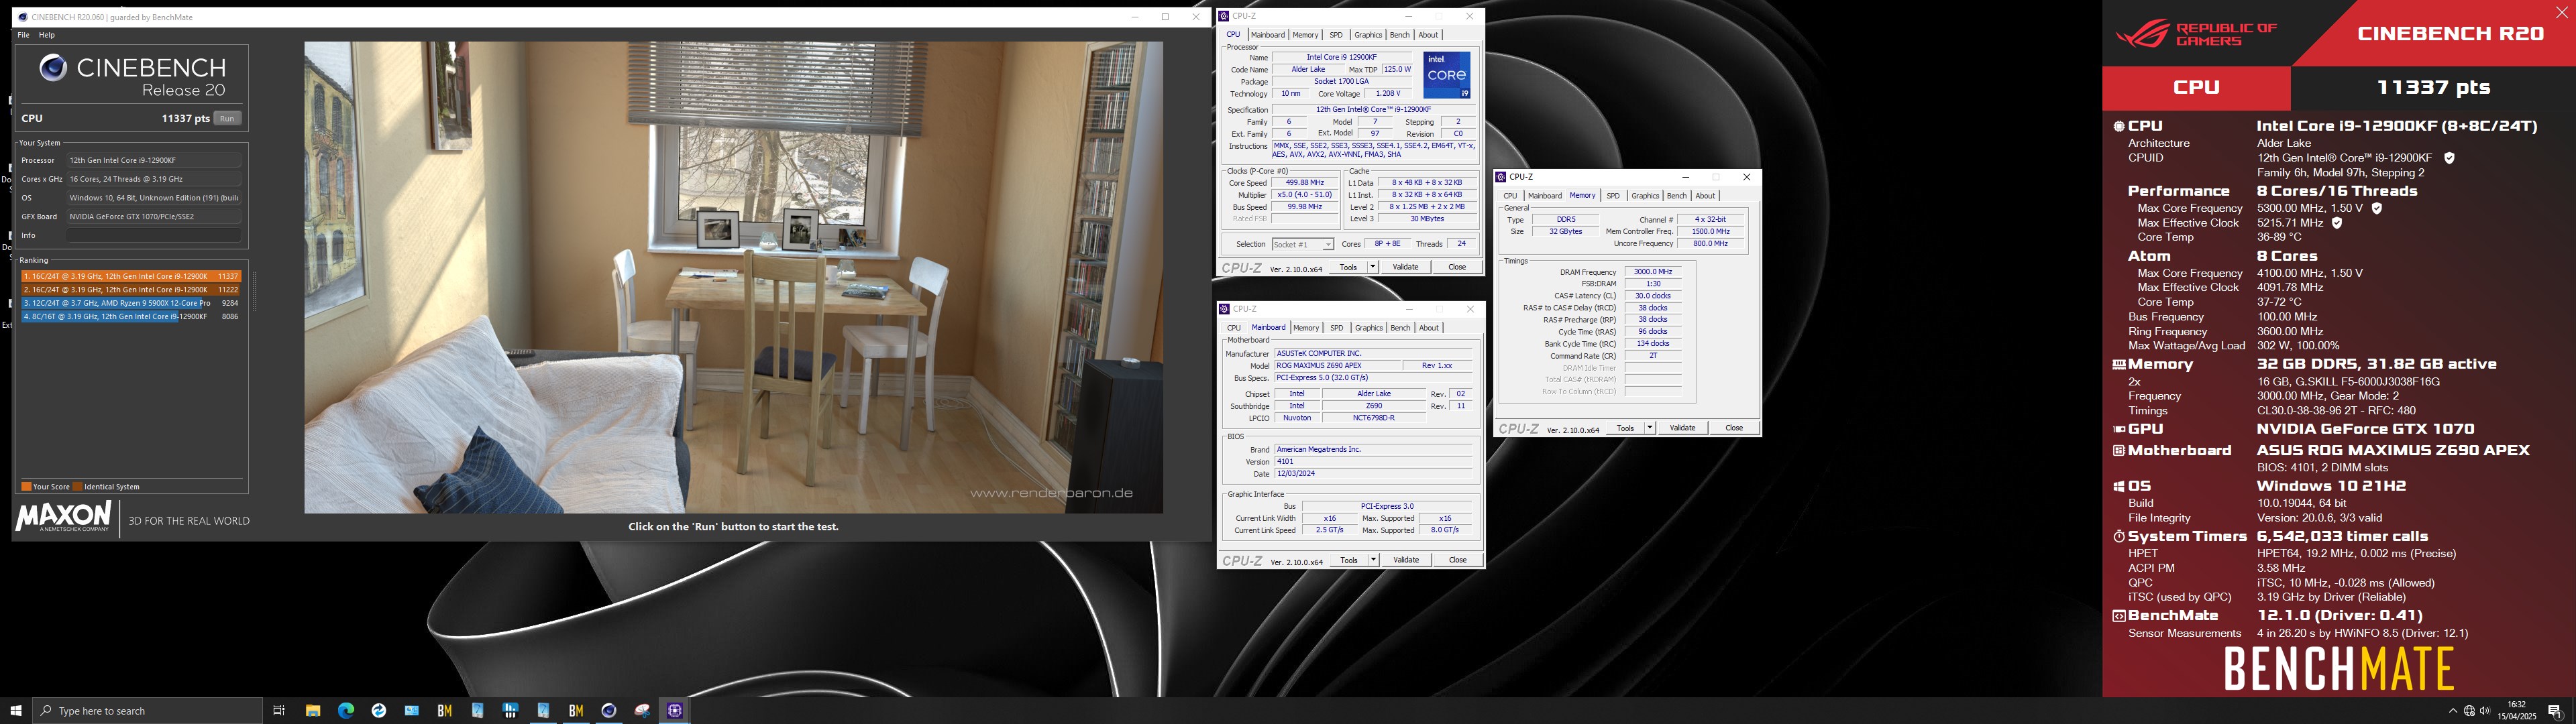Viewport: 2576px width, 724px height.
Task: Click the Identical System legend swatch
Action: [x=78, y=487]
